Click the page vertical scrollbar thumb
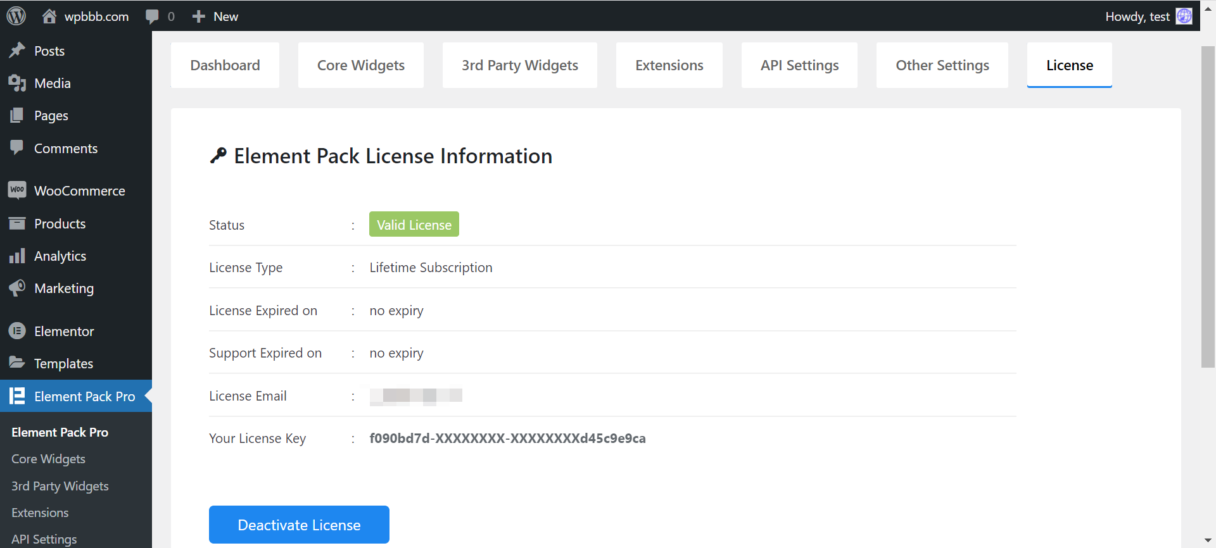Screen dimensions: 1216x548 click(1208, 206)
